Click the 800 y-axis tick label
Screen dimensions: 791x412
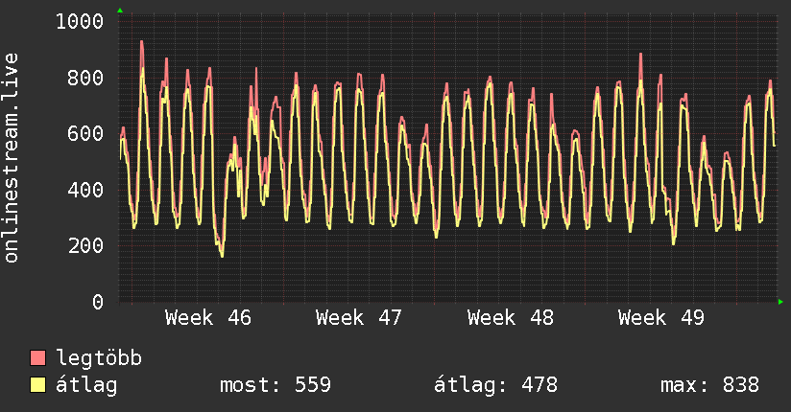point(85,78)
